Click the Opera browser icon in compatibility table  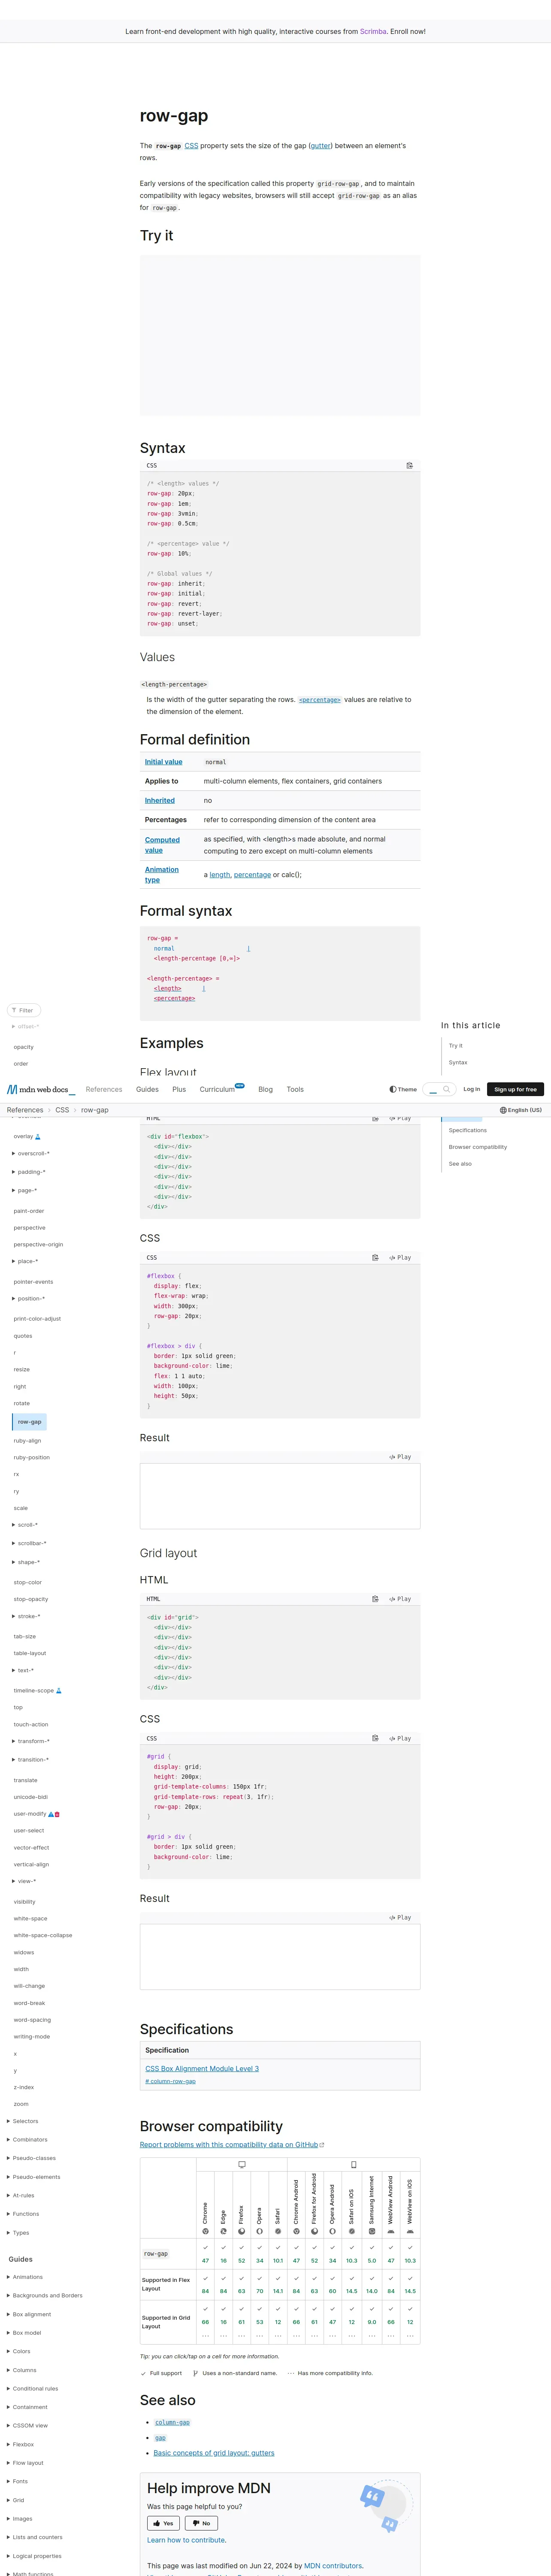tap(260, 2231)
